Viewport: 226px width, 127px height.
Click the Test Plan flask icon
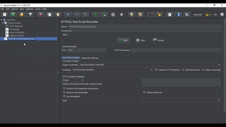(x=4, y=20)
